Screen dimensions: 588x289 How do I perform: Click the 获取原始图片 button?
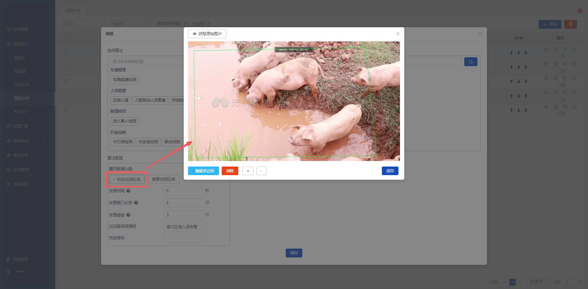click(207, 34)
